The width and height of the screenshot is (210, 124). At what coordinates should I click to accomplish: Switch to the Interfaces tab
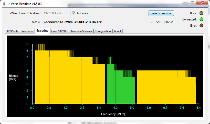coord(27,31)
